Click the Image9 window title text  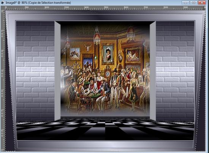click(x=38, y=3)
